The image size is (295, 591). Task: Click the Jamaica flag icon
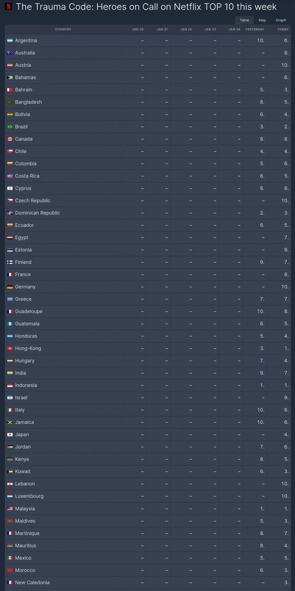[10, 422]
